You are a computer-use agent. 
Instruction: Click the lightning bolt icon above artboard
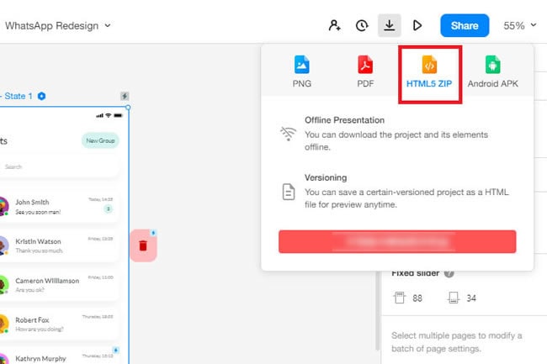click(125, 96)
